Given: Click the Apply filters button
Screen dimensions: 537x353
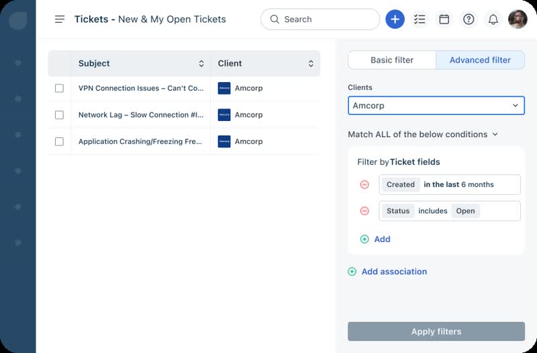Looking at the screenshot, I should [436, 331].
